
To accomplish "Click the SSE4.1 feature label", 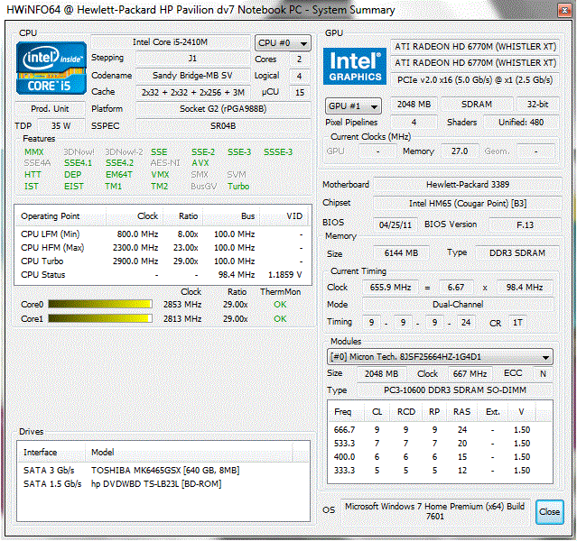I will click(78, 163).
